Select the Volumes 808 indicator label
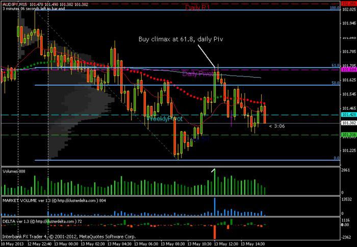 [x=14, y=171]
